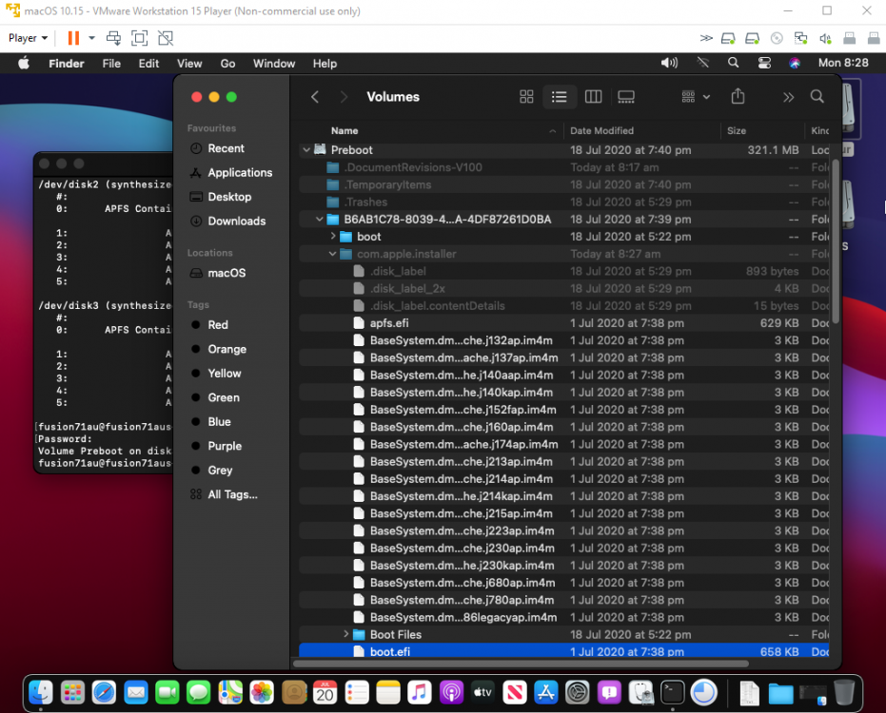886x713 pixels.
Task: Open Desktop in the sidebar
Action: 228,197
